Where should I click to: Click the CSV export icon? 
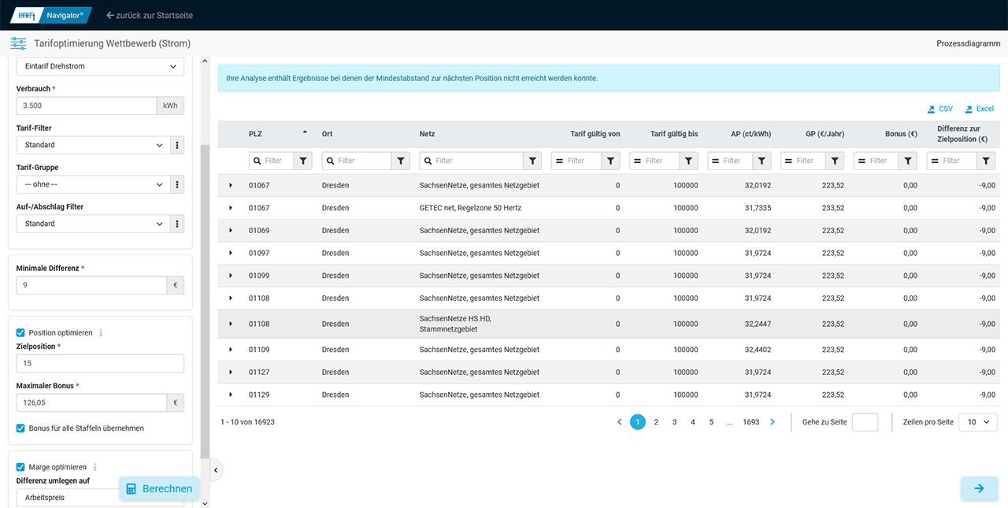tap(932, 109)
